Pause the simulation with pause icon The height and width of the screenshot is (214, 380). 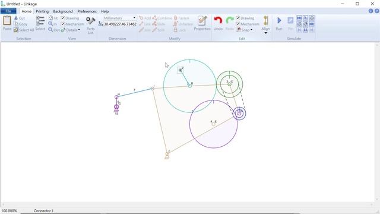(305, 30)
